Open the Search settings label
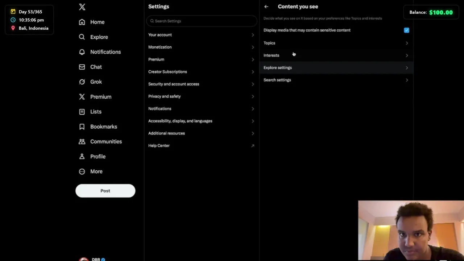Image resolution: width=464 pixels, height=261 pixels. pos(277,80)
